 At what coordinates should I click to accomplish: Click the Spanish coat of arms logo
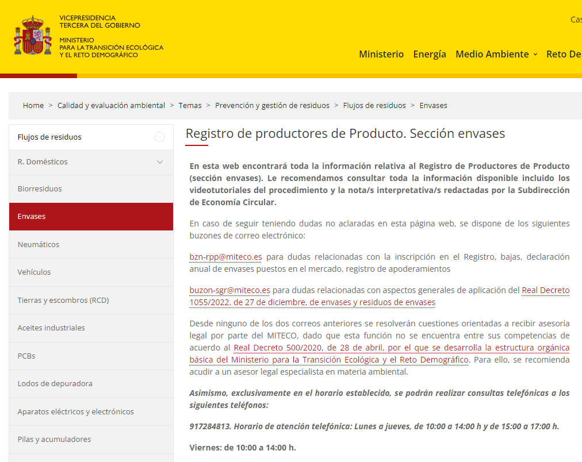pyautogui.click(x=33, y=36)
